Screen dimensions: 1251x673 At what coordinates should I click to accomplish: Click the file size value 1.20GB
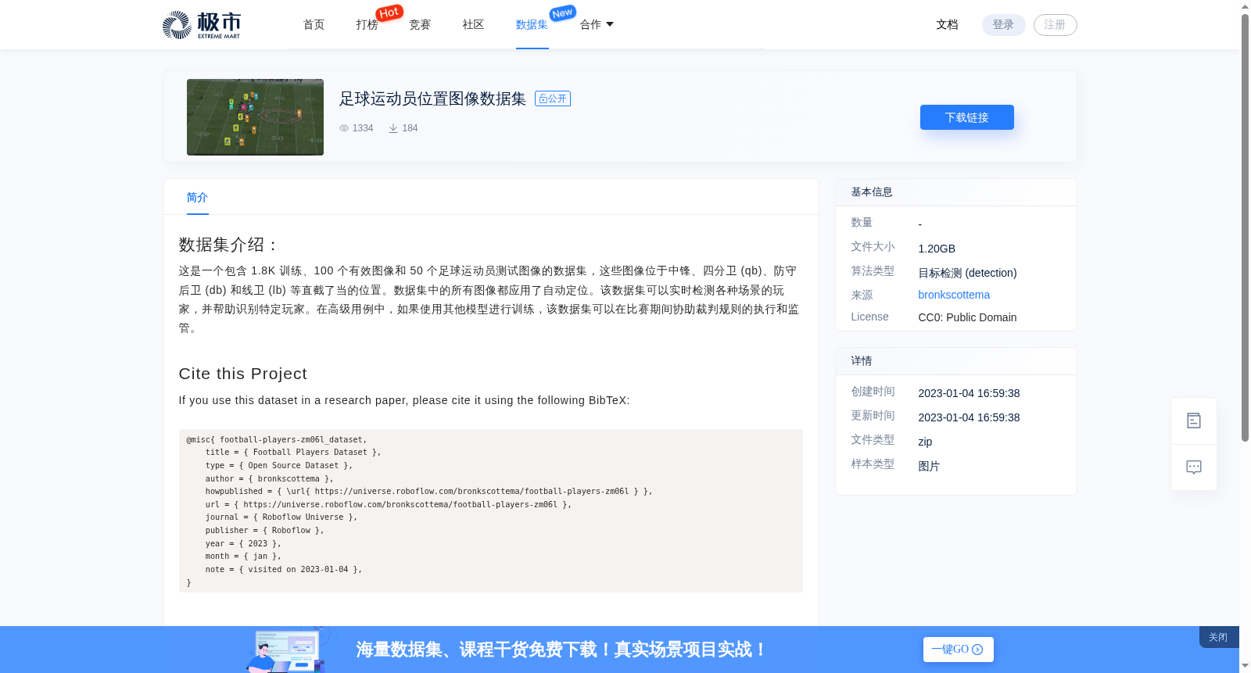pyautogui.click(x=937, y=249)
